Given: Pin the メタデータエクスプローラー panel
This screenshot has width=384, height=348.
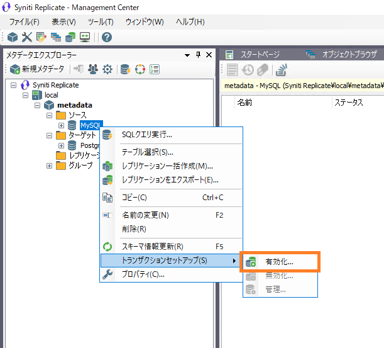Looking at the screenshot, I should pyautogui.click(x=198, y=55).
